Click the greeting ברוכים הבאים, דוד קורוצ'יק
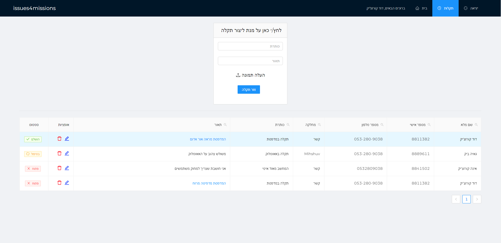 point(386,8)
